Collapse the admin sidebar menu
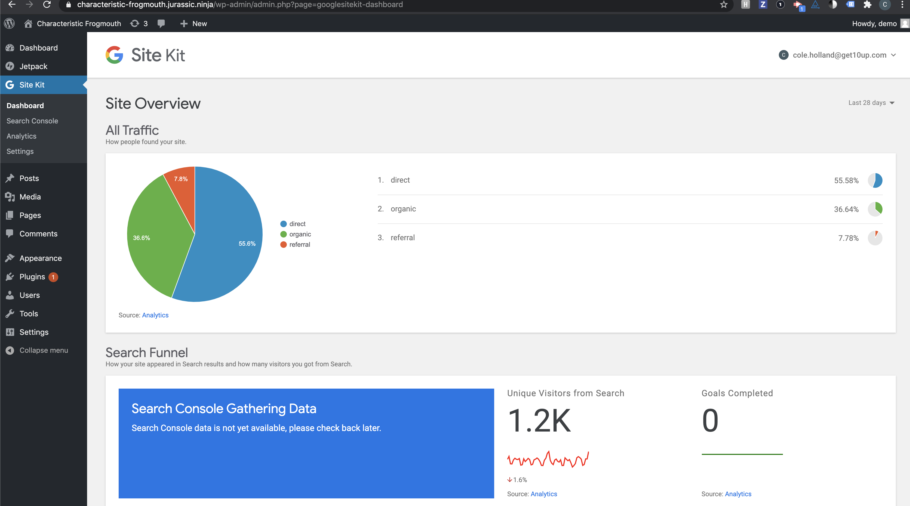The image size is (910, 506). pyautogui.click(x=43, y=350)
